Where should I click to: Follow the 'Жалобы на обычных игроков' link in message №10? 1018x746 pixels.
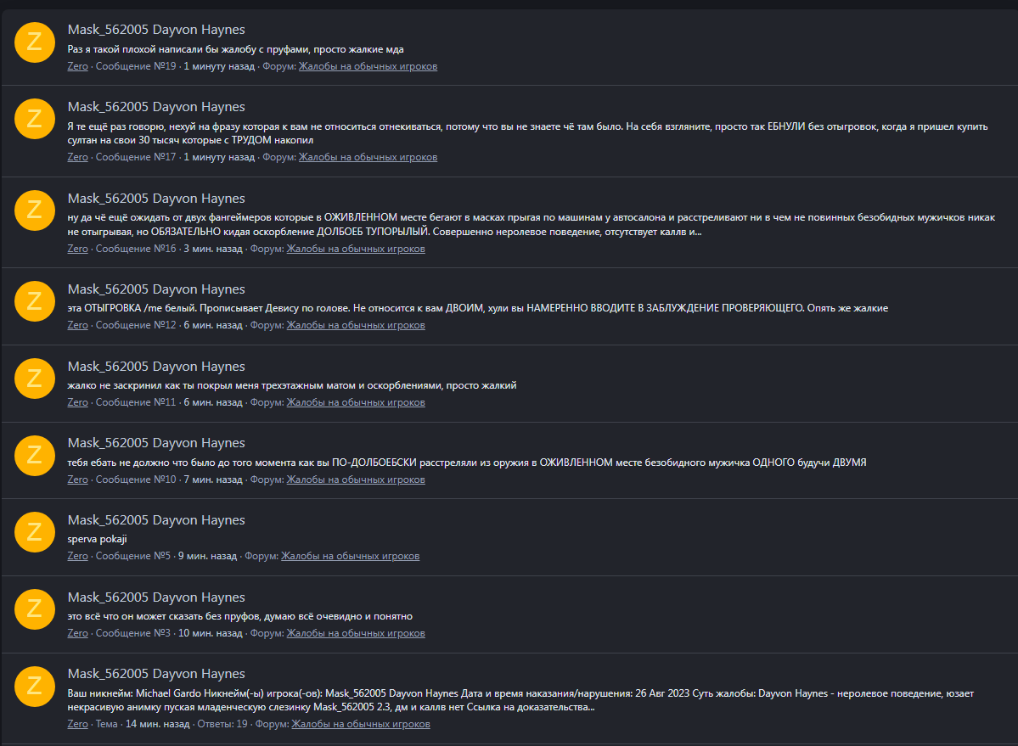355,480
